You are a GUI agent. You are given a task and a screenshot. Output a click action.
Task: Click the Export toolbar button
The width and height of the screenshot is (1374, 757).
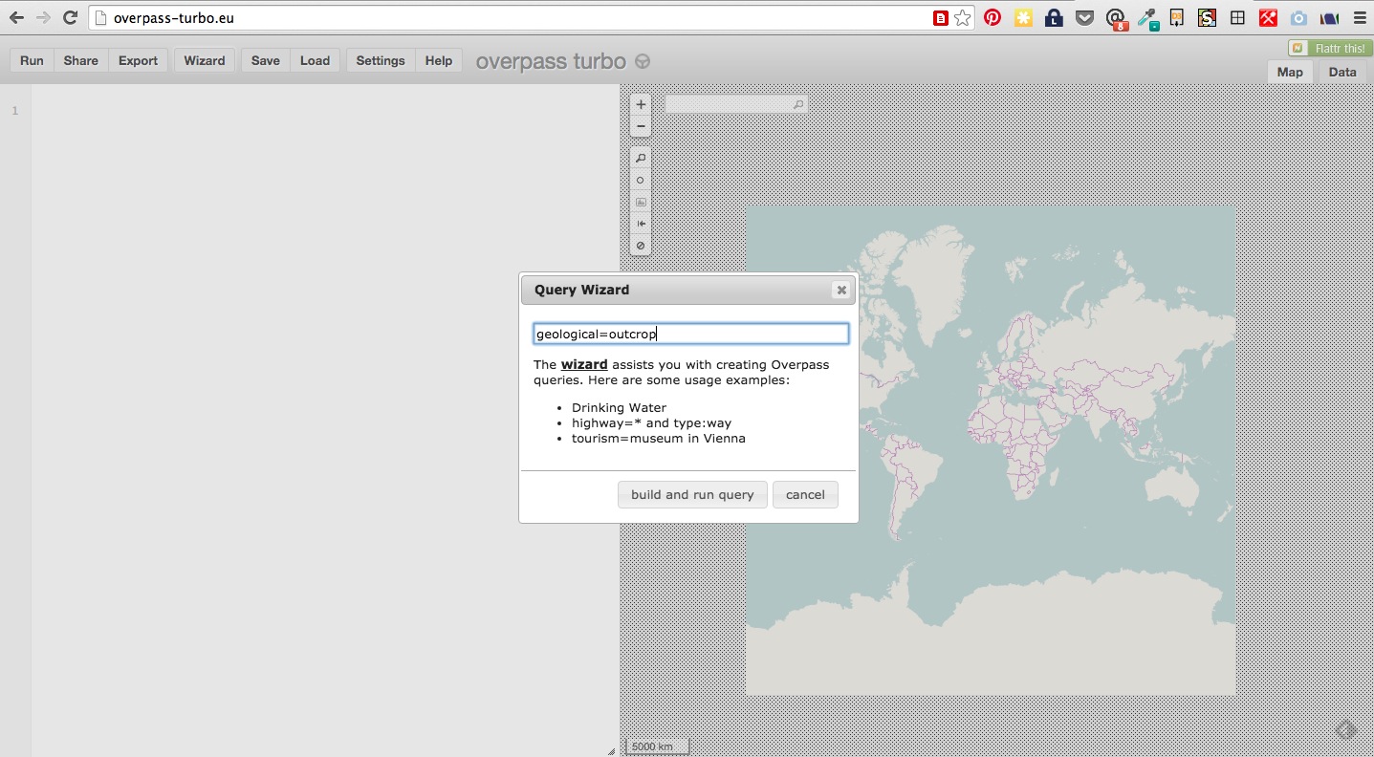coord(138,60)
